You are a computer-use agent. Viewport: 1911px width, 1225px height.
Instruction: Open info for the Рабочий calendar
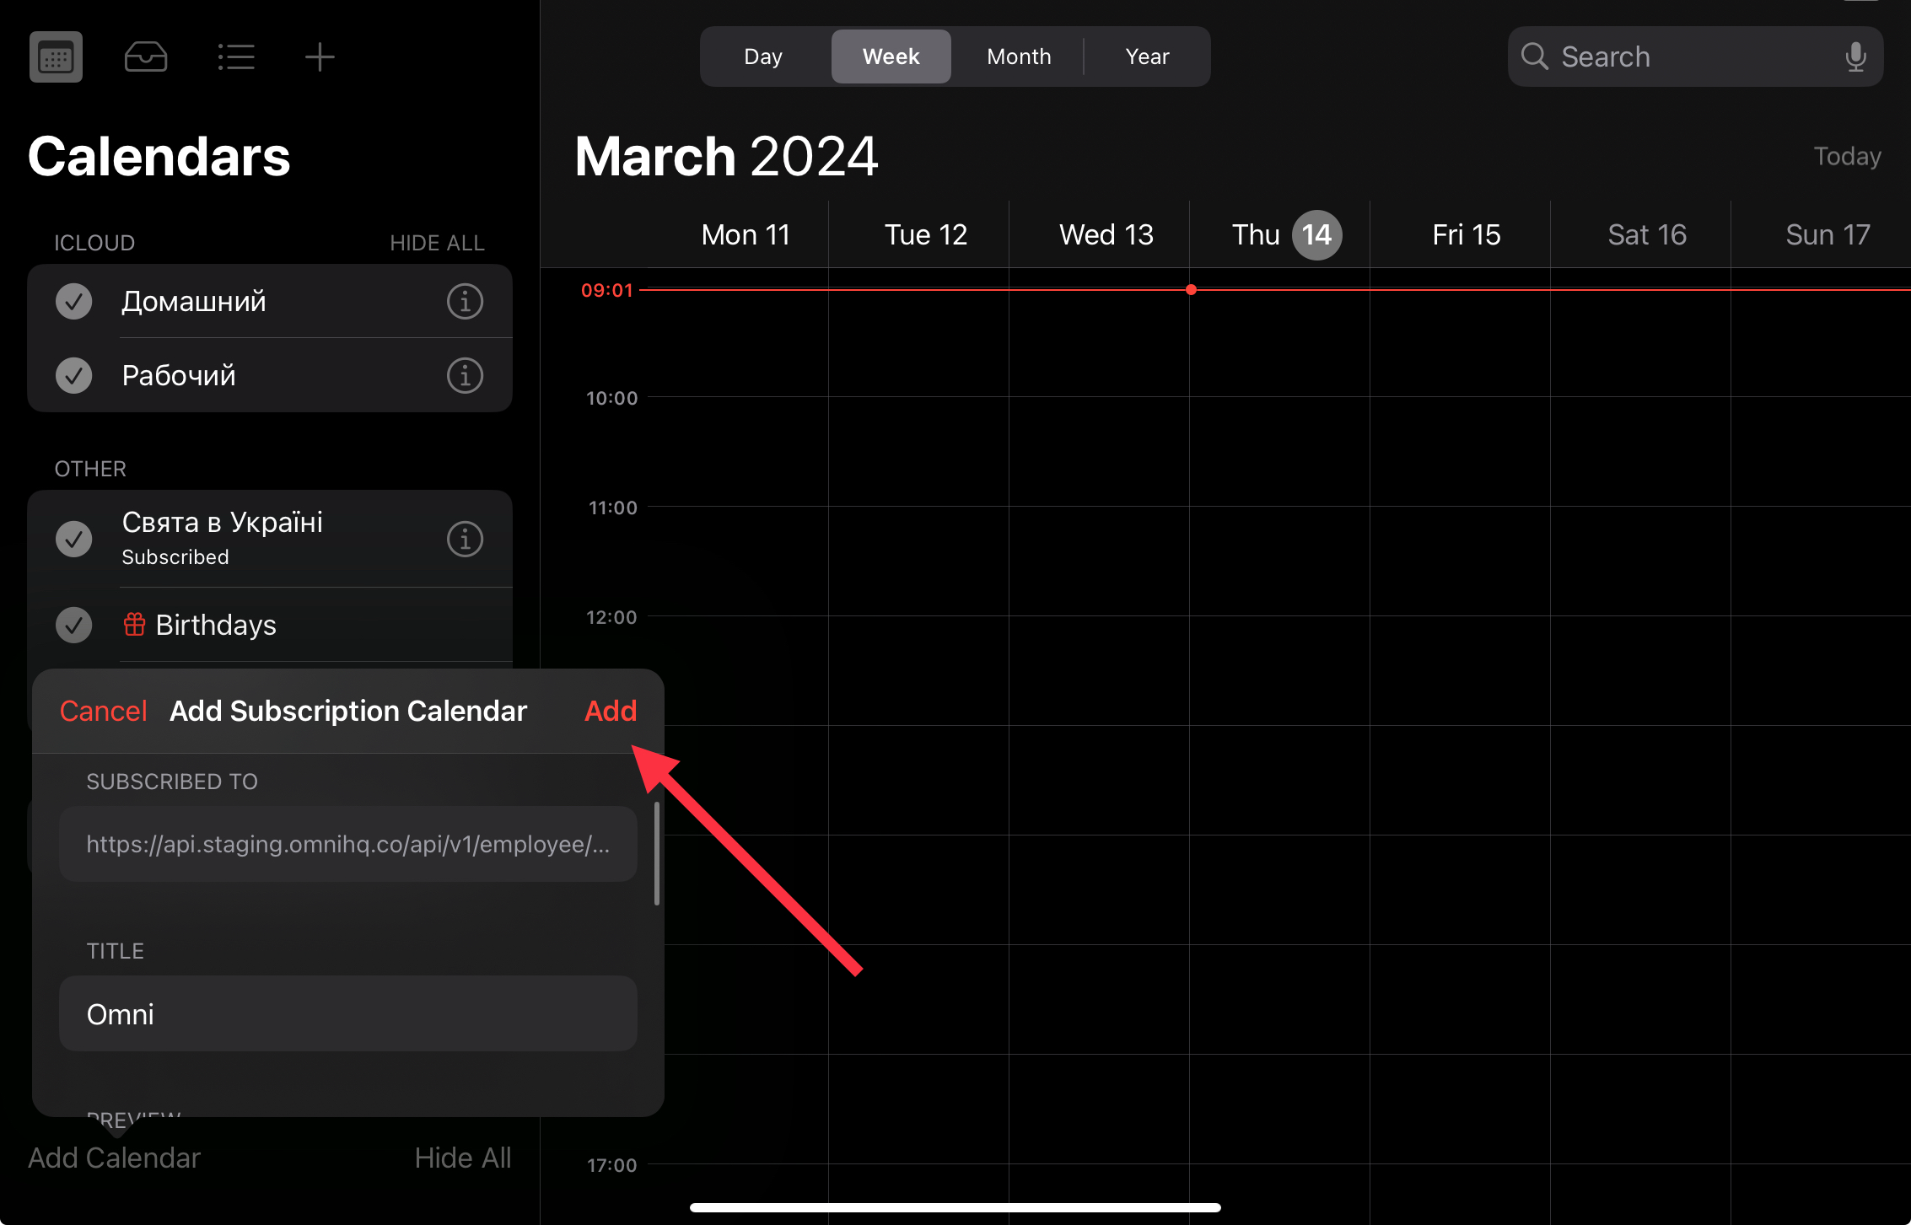pyautogui.click(x=465, y=376)
